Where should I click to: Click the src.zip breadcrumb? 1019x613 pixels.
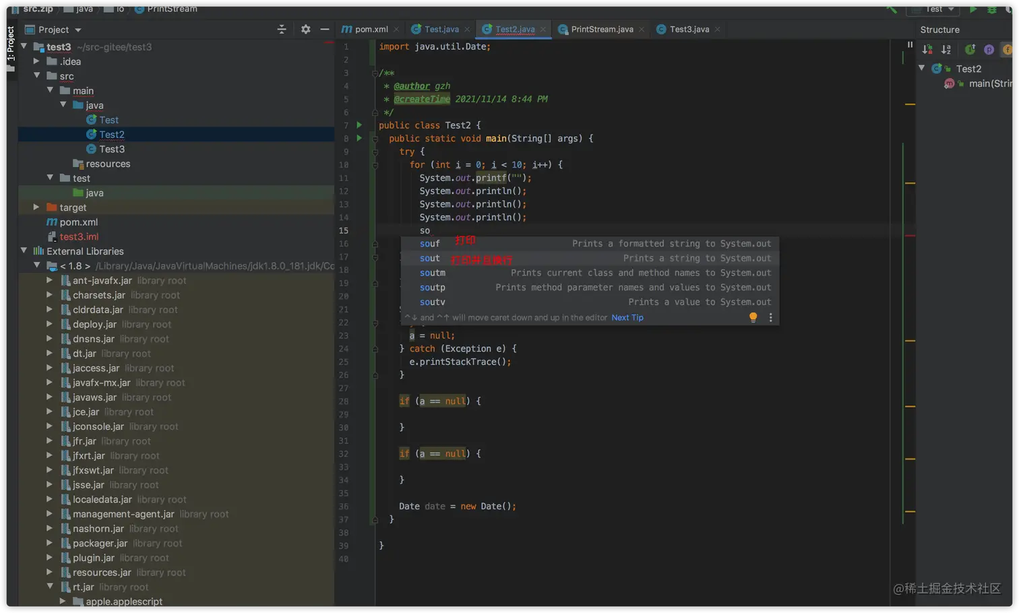point(32,9)
